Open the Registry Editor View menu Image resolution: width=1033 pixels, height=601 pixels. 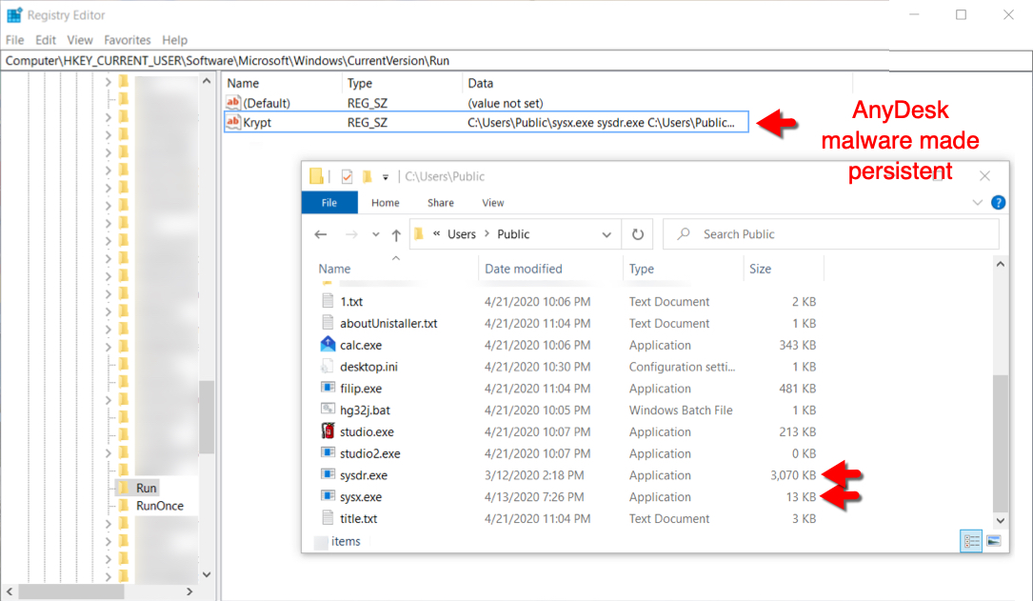tap(80, 40)
